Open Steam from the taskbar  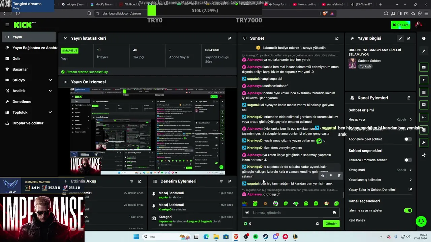click(266, 237)
